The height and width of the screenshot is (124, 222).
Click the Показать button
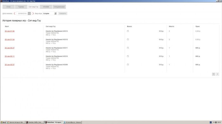coord(62,14)
